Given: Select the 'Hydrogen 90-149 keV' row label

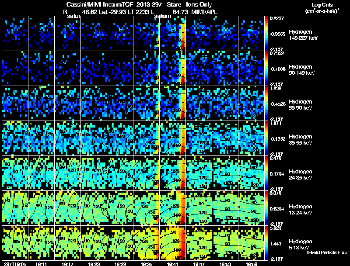Looking at the screenshot, I should (301, 70).
